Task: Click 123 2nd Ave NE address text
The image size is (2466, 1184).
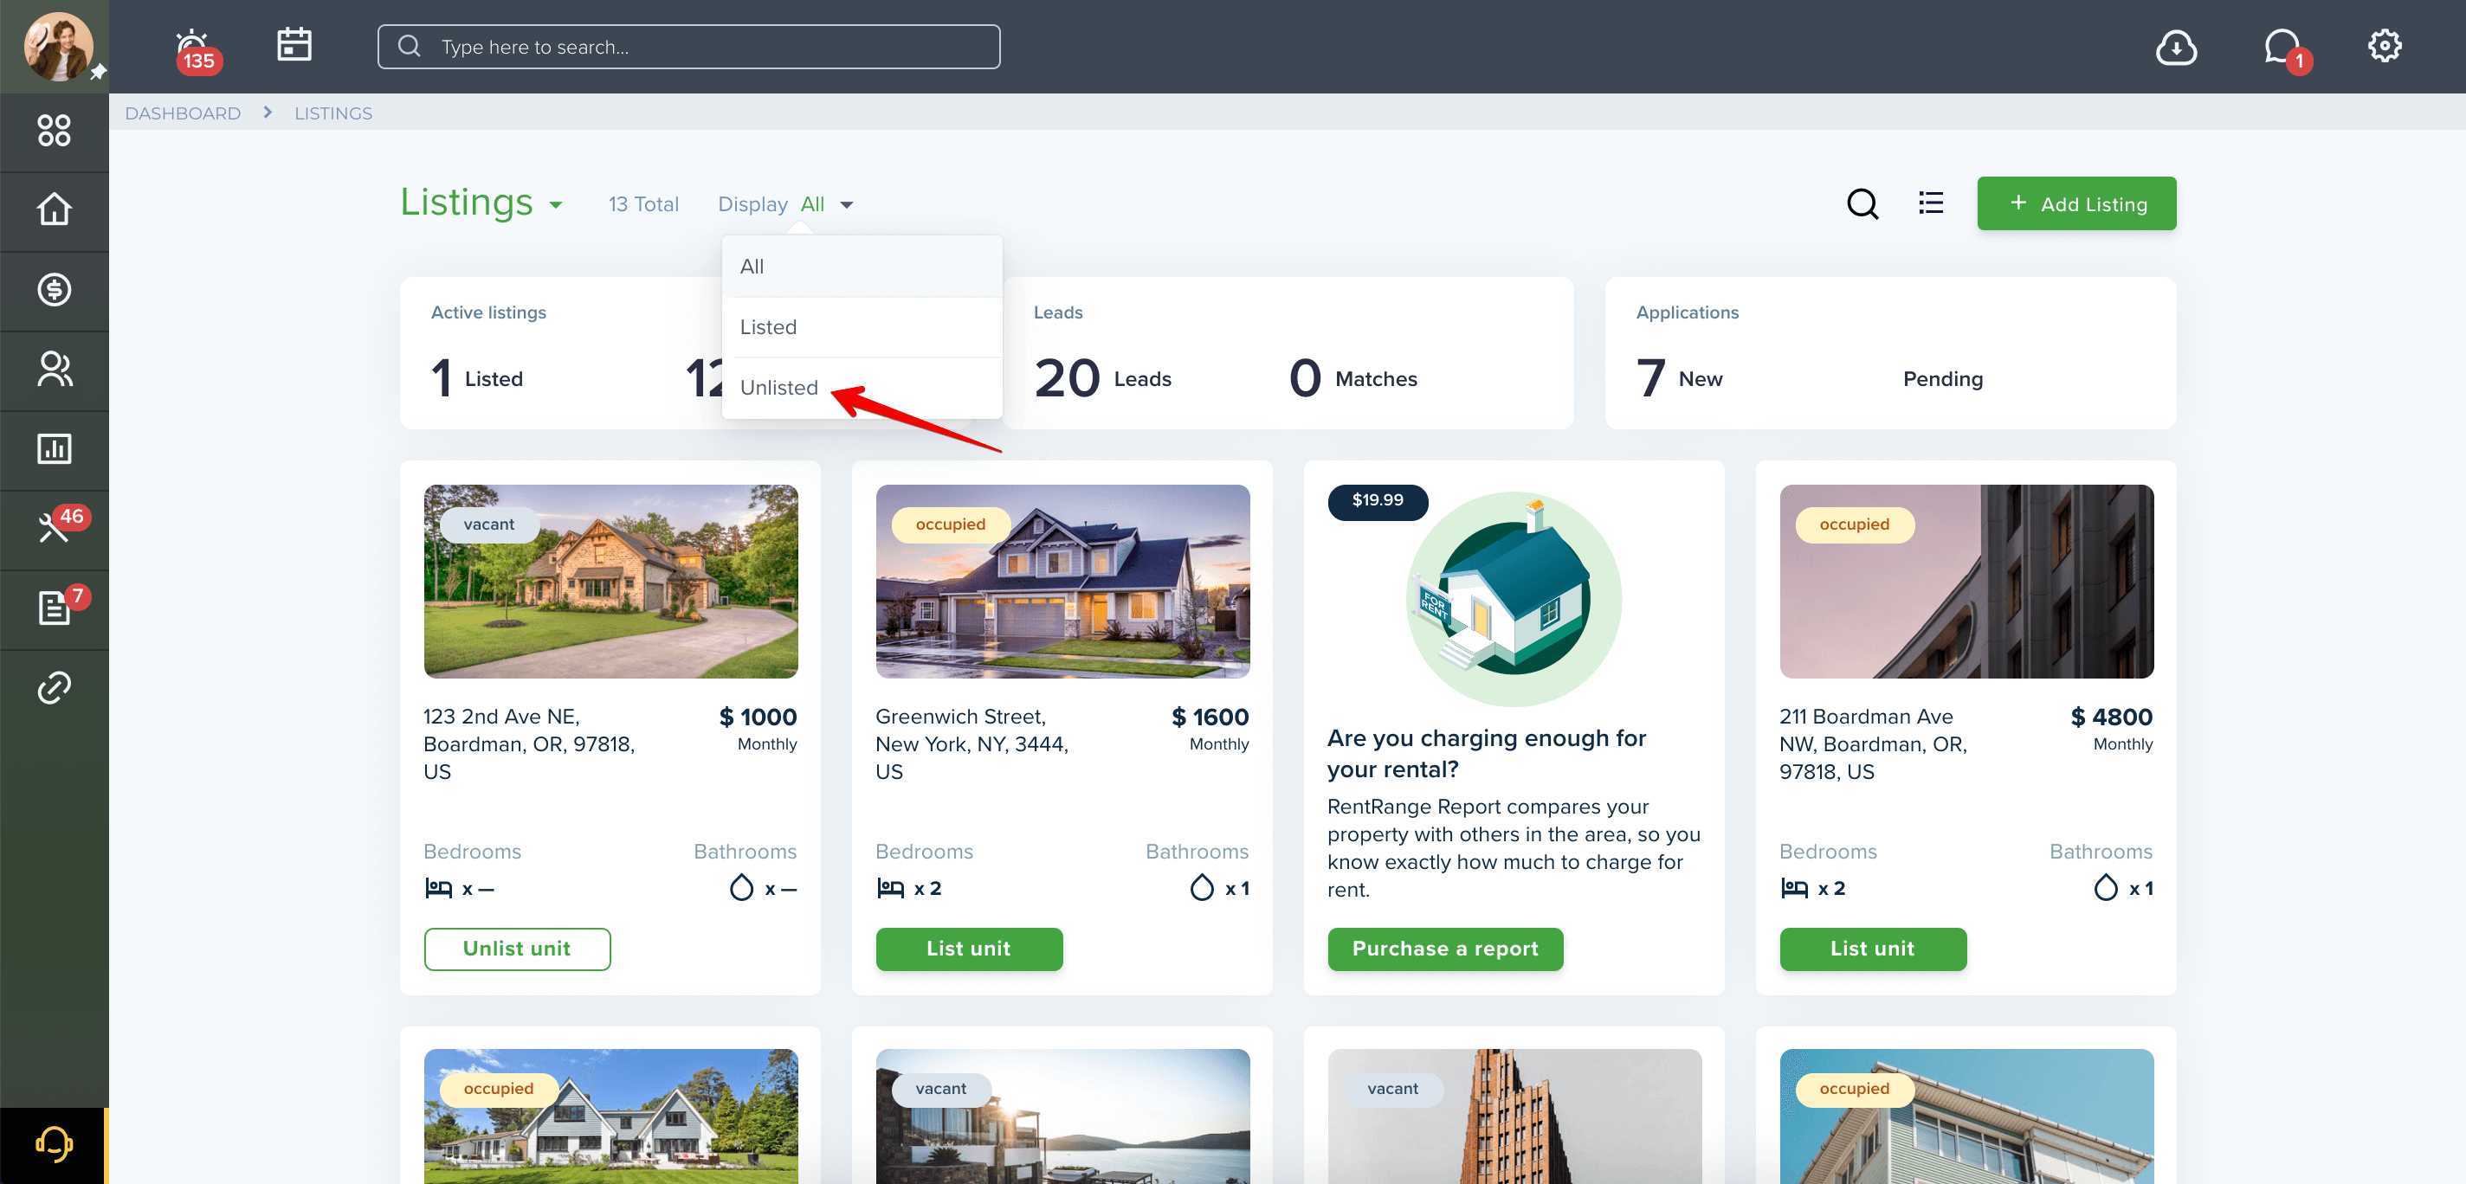Action: click(529, 743)
